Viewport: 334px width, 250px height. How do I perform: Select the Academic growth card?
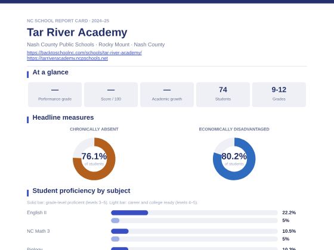click(167, 95)
